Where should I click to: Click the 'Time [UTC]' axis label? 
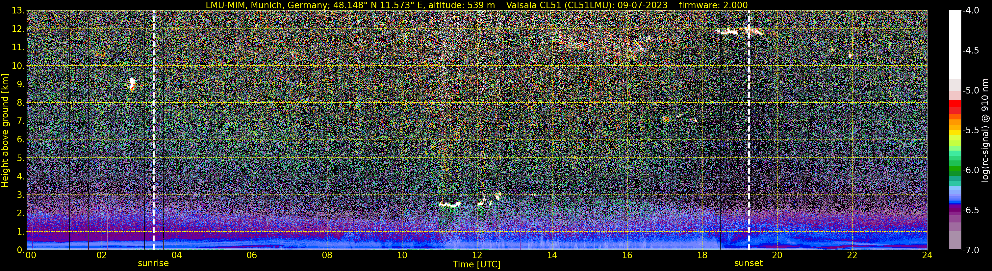477,264
